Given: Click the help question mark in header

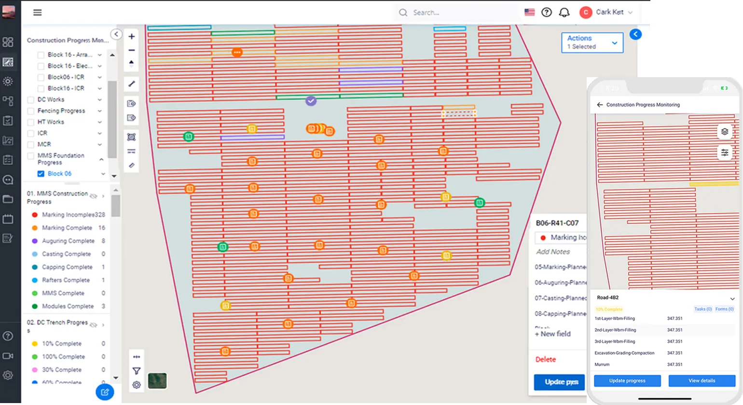Looking at the screenshot, I should click(x=546, y=13).
